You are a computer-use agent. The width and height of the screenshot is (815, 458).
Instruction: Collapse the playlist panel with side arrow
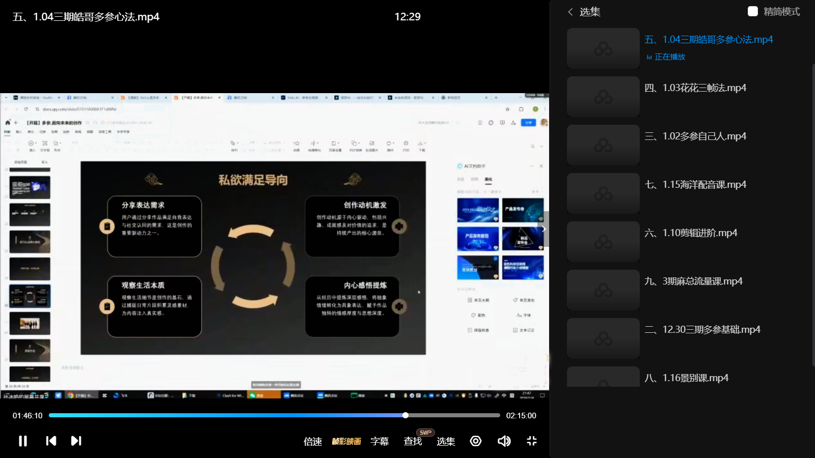(x=544, y=229)
